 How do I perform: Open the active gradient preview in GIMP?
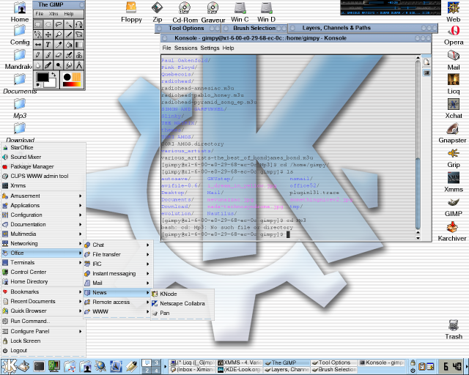(x=72, y=84)
